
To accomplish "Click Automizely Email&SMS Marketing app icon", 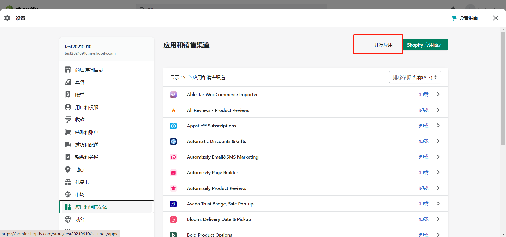I will (x=173, y=157).
